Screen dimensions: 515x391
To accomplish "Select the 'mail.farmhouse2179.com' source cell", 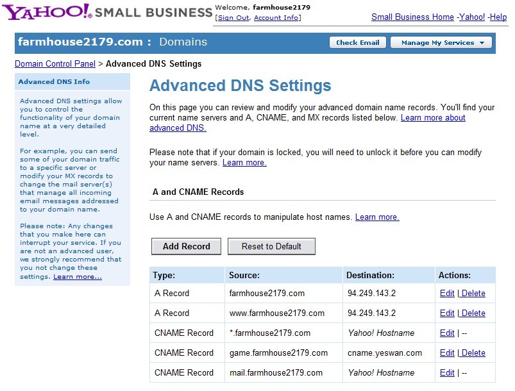I will tap(283, 372).
